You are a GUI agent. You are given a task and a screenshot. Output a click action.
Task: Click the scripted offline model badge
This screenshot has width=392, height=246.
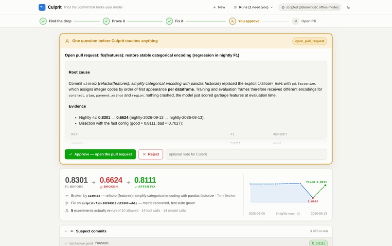310,7
